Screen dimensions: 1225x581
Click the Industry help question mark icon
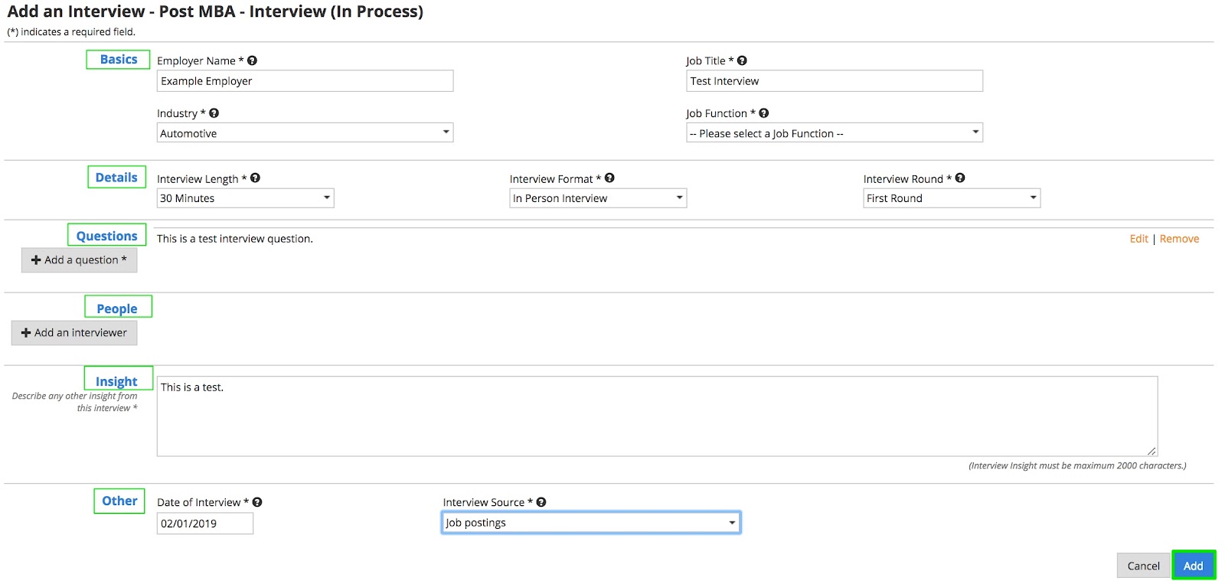point(214,113)
